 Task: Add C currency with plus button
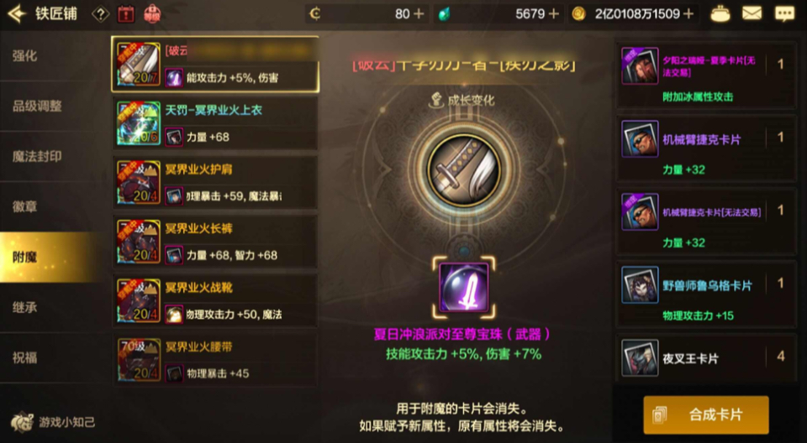click(419, 14)
